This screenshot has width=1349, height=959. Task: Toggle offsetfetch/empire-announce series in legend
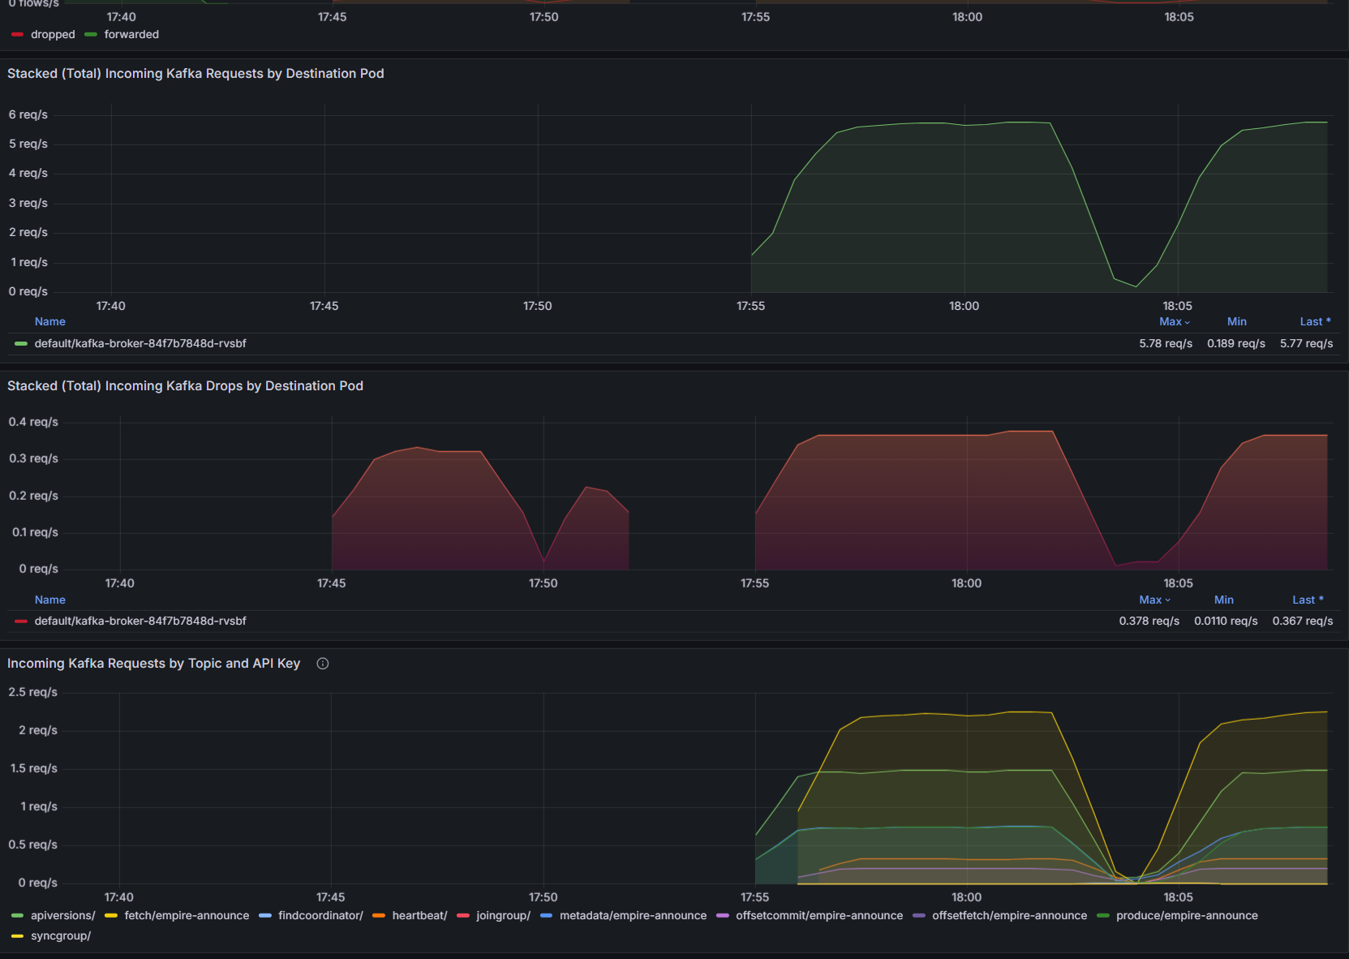1009,915
